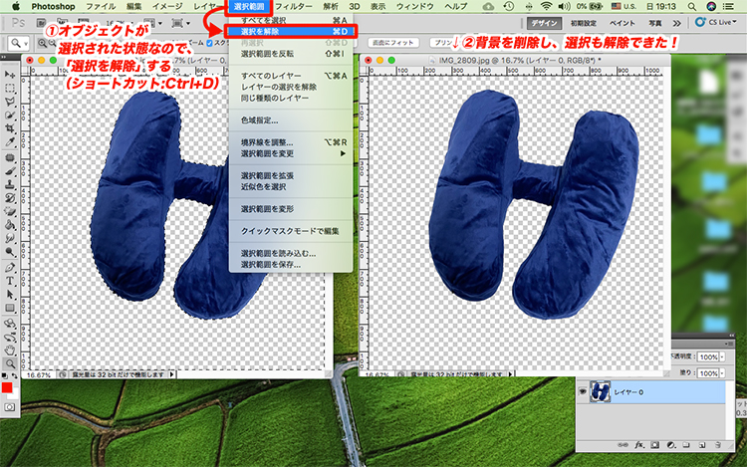
Task: Click the red foreground color swatch
Action: (6, 387)
